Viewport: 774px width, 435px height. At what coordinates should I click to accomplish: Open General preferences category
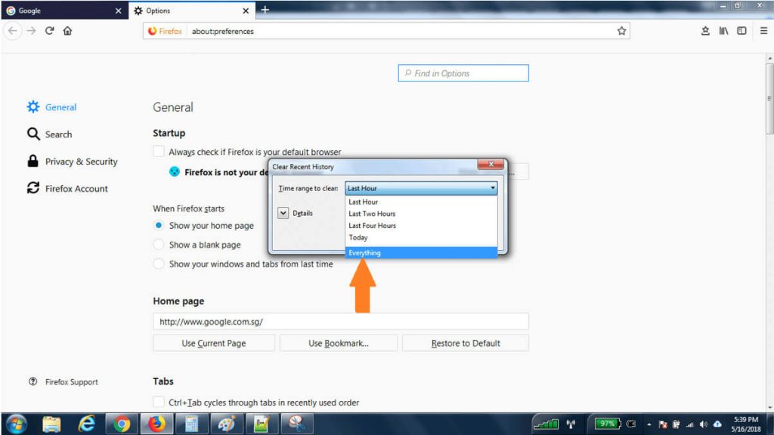coord(52,107)
